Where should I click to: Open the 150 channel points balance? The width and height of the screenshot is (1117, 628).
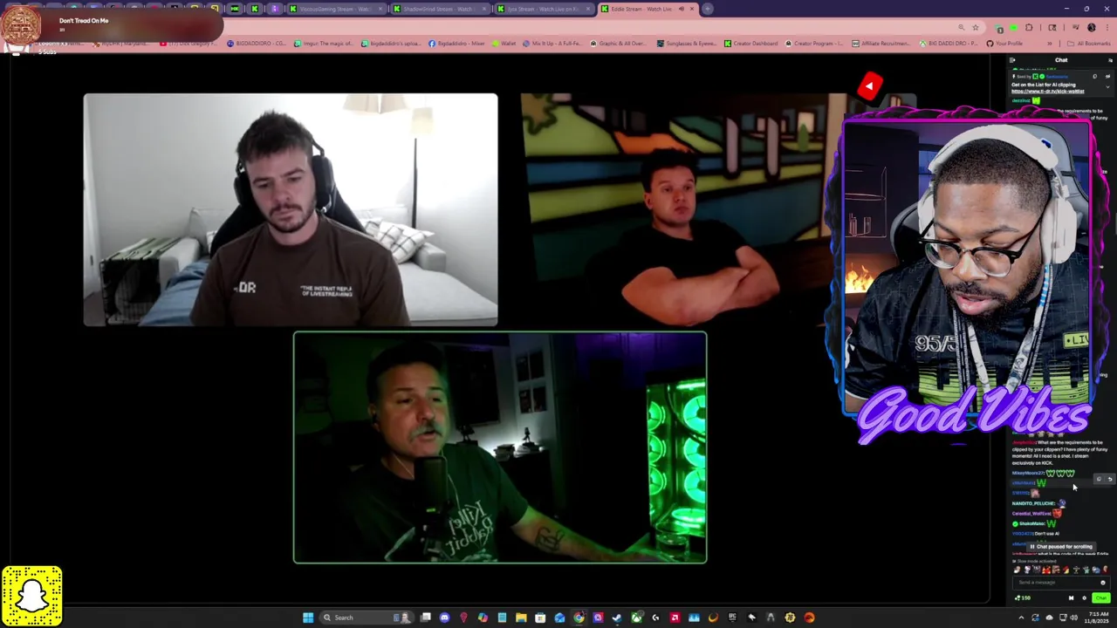[x=1023, y=597]
